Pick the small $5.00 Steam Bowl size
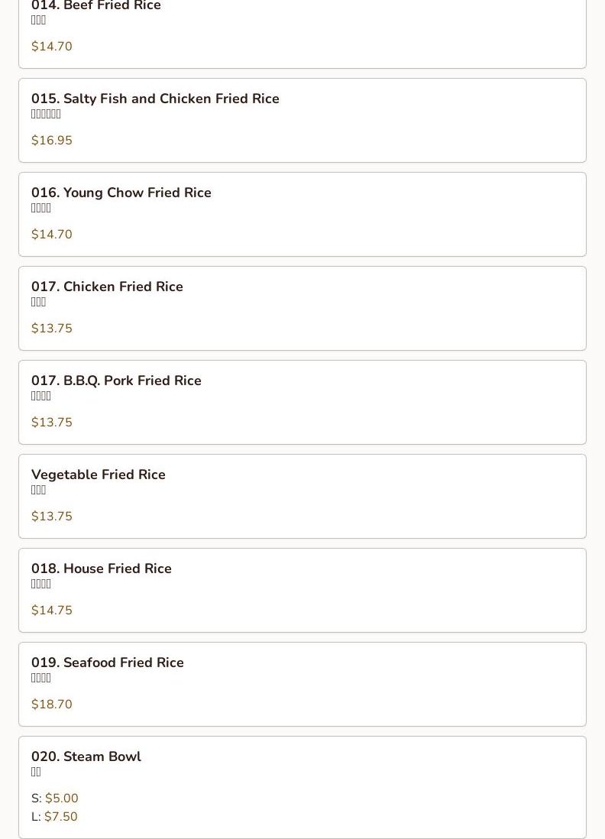Viewport: 605px width, 839px height. click(61, 799)
